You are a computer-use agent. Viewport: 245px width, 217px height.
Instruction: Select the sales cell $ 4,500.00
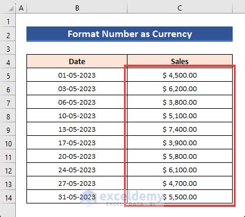click(180, 75)
